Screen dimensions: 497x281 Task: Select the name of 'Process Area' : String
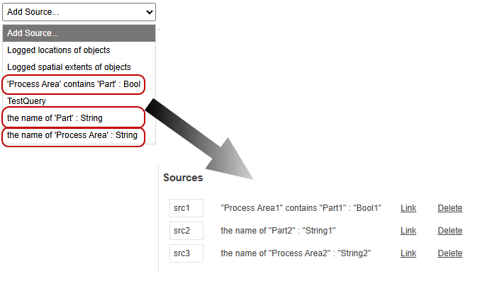(74, 135)
